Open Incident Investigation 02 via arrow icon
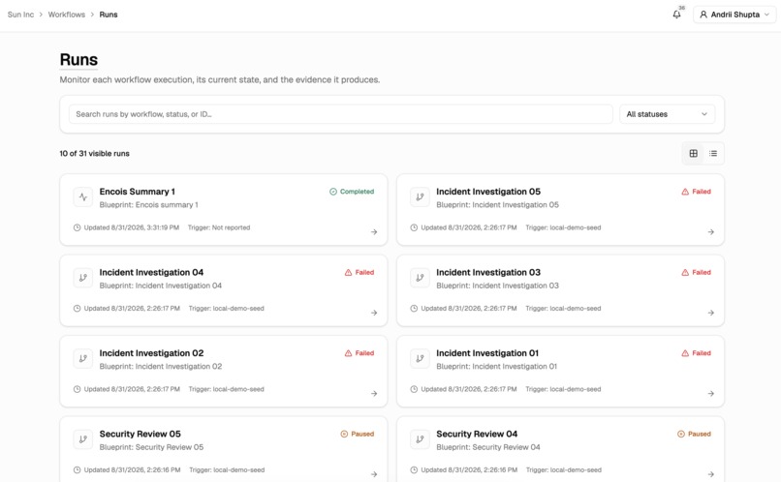This screenshot has width=781, height=482. point(374,394)
